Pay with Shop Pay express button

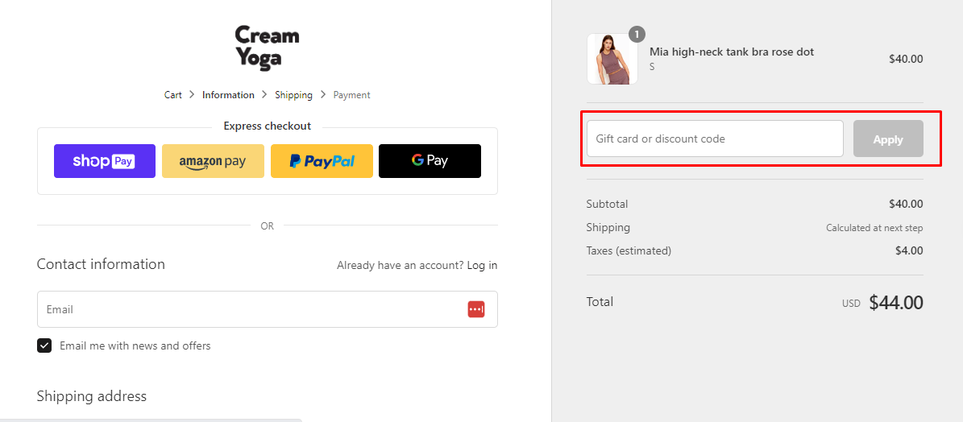105,161
